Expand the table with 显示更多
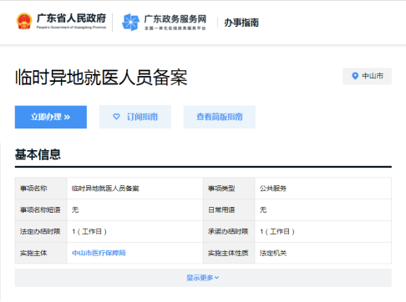The image size is (406, 302). [x=203, y=278]
